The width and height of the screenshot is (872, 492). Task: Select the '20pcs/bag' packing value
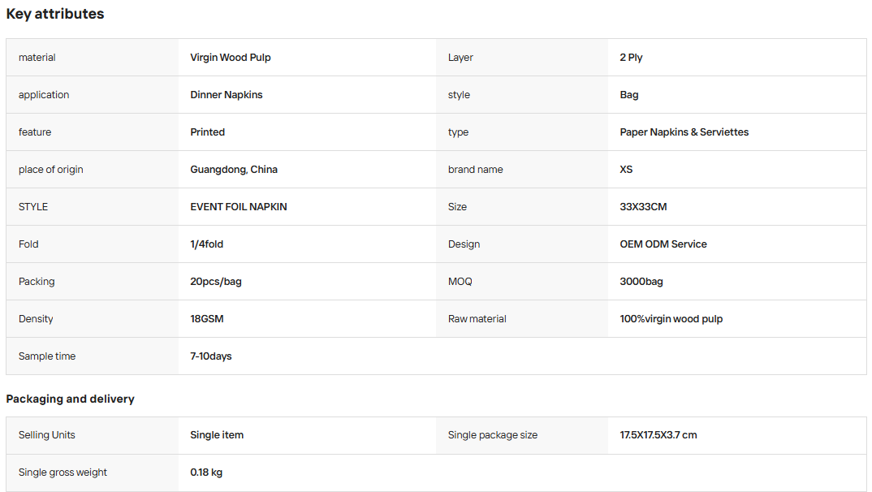point(216,281)
